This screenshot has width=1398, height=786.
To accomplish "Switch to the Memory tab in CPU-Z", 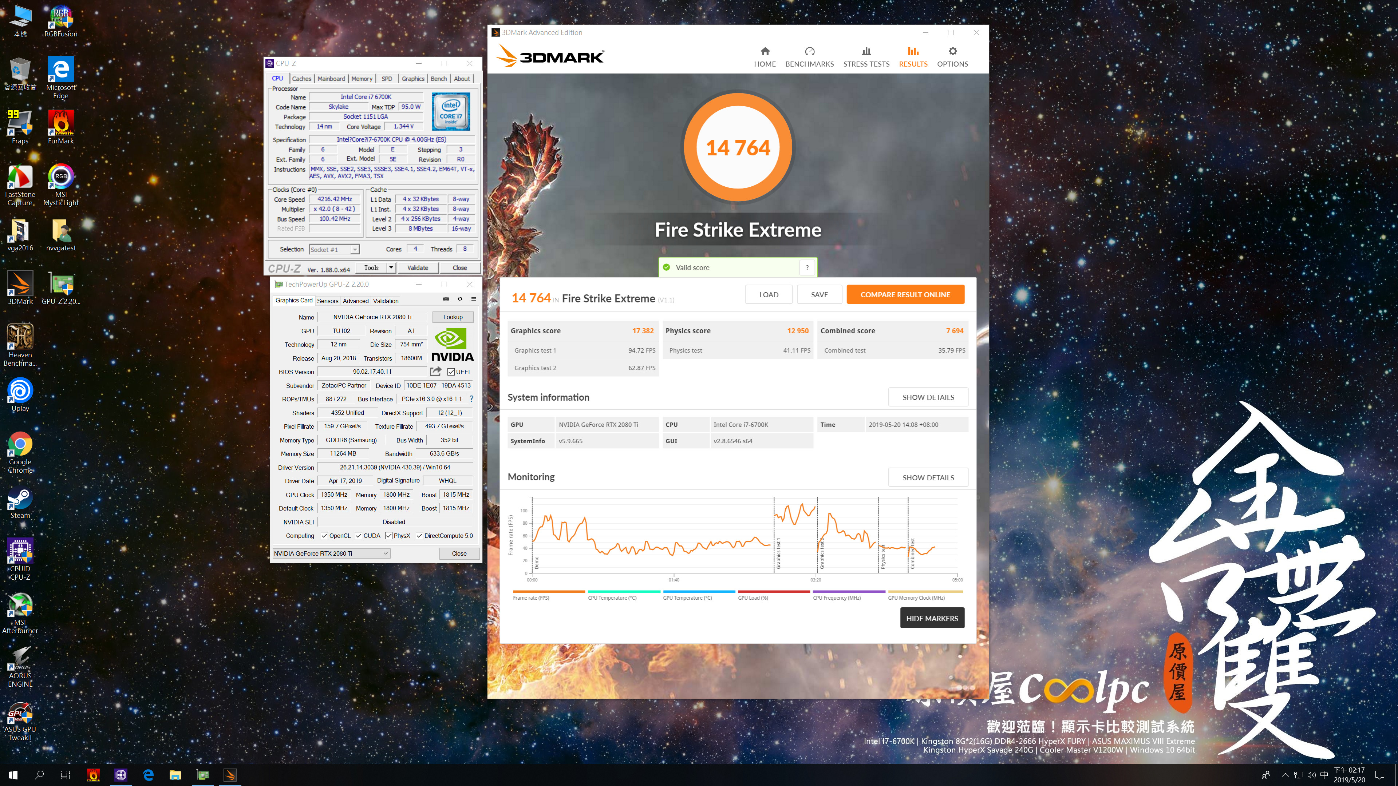I will pos(362,79).
